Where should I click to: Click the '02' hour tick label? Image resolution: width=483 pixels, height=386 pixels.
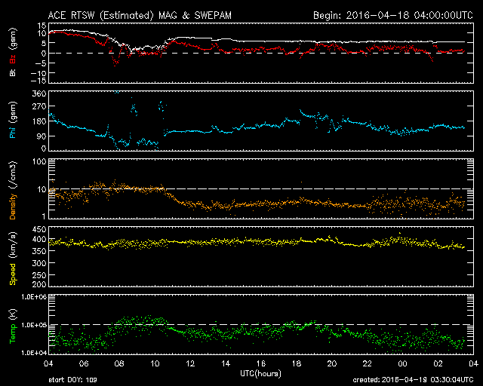point(438,364)
